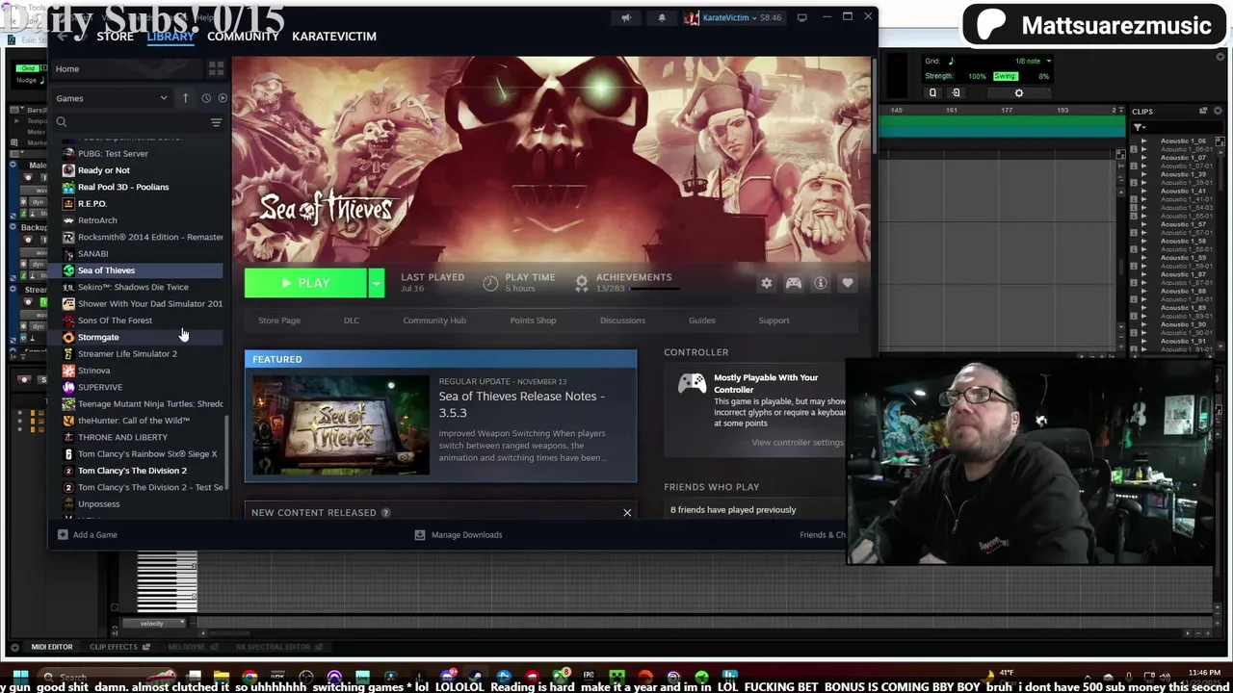Open KarateVictim account dropdown
The height and width of the screenshot is (693, 1233).
pos(733,17)
